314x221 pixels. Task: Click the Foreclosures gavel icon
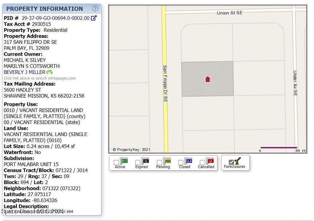pos(238,160)
